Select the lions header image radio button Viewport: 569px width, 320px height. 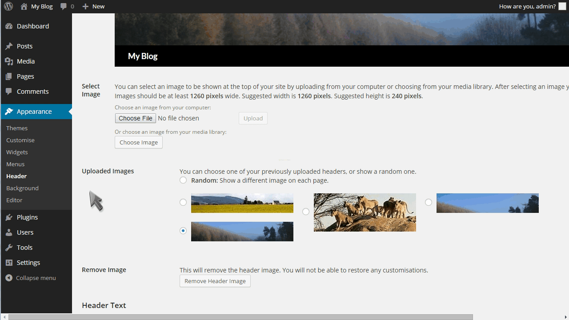[306, 212]
